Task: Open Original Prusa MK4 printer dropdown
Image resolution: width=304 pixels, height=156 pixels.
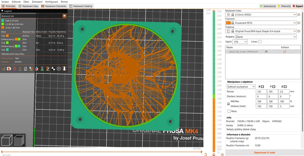Action: tap(261, 31)
